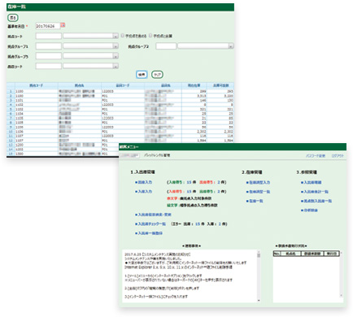Click the notice box scrollbar up arrow
353x317 pixels.
(x=259, y=252)
